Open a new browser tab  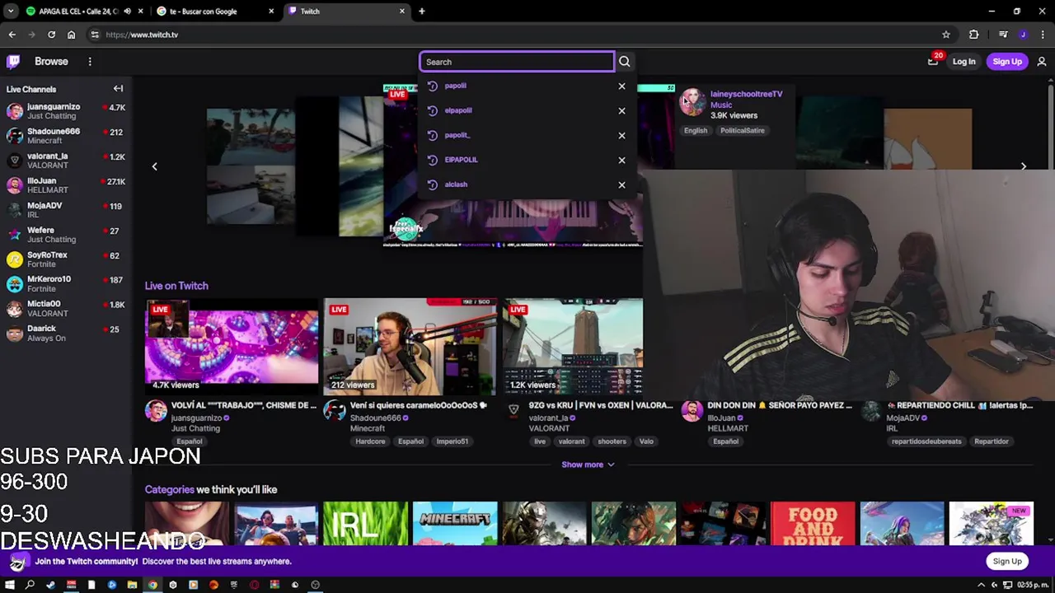click(x=422, y=12)
